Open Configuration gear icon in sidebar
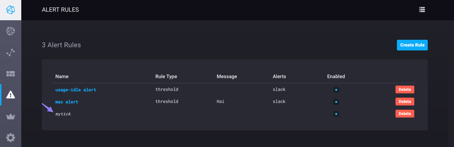The image size is (454, 147). [x=11, y=137]
